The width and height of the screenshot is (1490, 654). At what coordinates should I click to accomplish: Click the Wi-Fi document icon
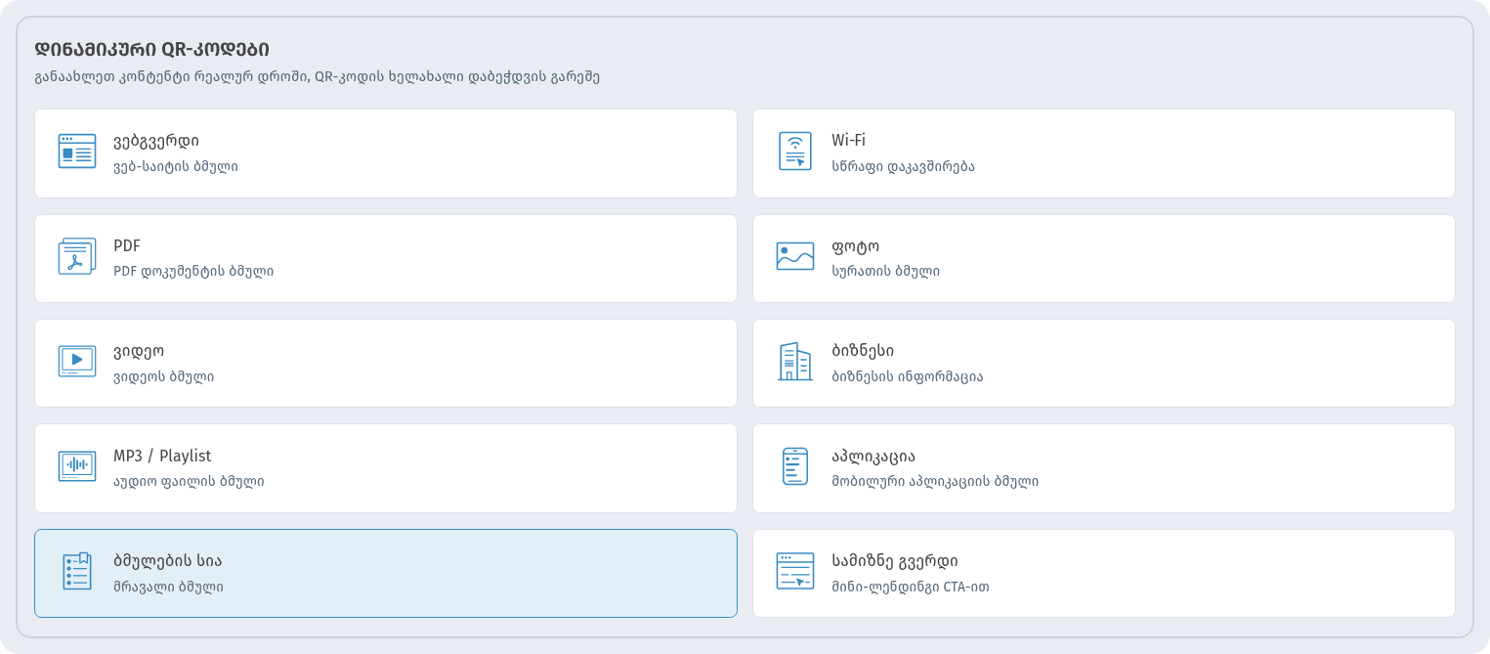coord(795,152)
